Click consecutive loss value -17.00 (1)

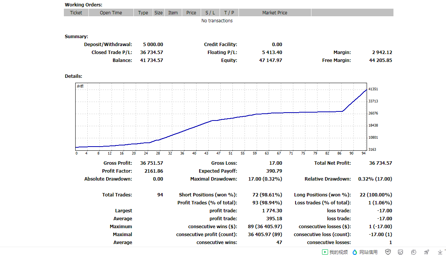tap(381, 235)
